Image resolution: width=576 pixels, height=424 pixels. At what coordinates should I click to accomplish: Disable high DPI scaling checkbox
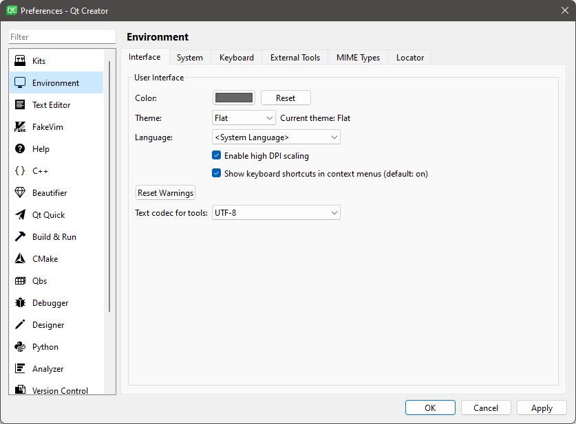coord(216,155)
